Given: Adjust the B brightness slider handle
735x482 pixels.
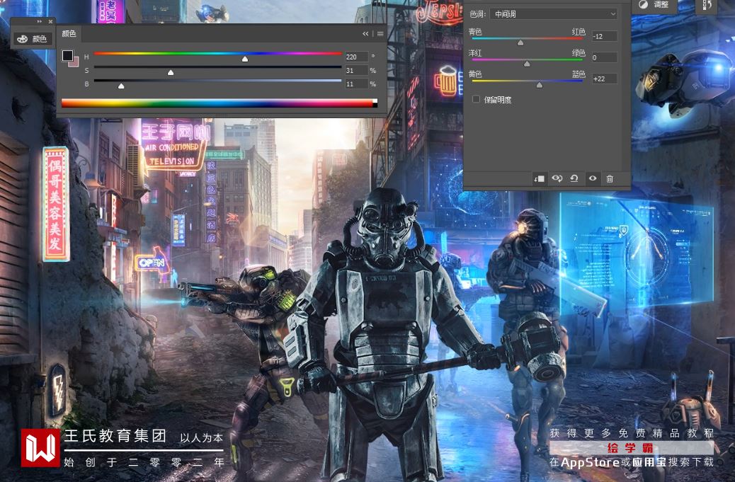Looking at the screenshot, I should (x=121, y=86).
